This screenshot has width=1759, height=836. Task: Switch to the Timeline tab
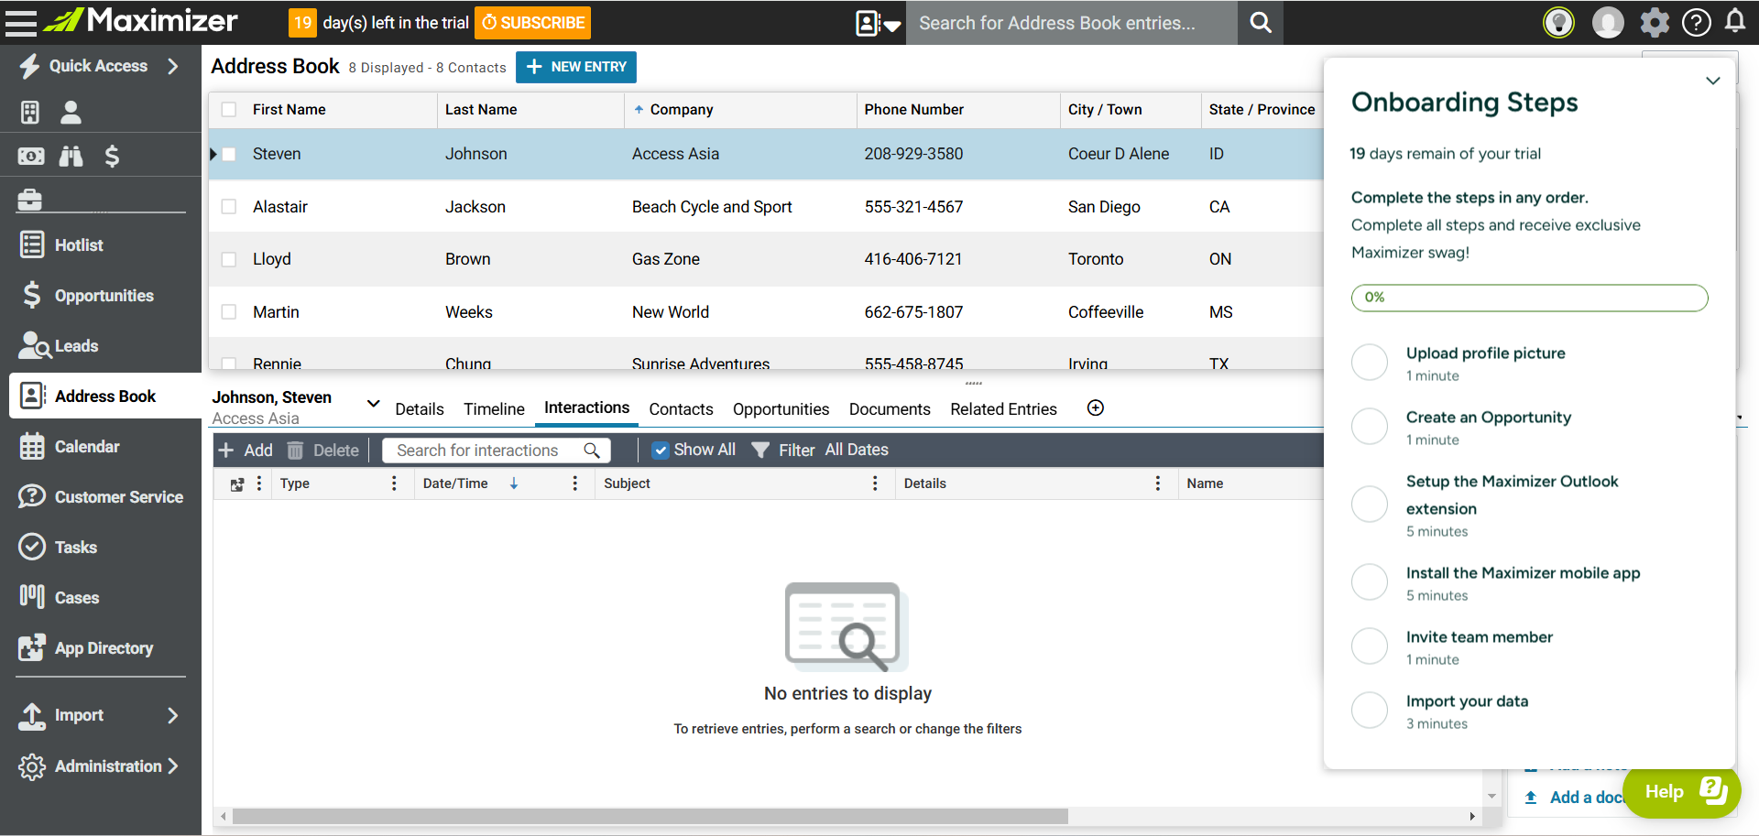(494, 409)
